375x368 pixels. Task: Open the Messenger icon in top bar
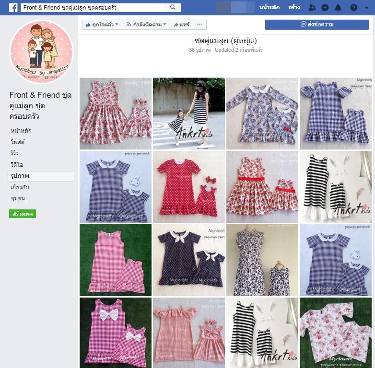point(325,8)
